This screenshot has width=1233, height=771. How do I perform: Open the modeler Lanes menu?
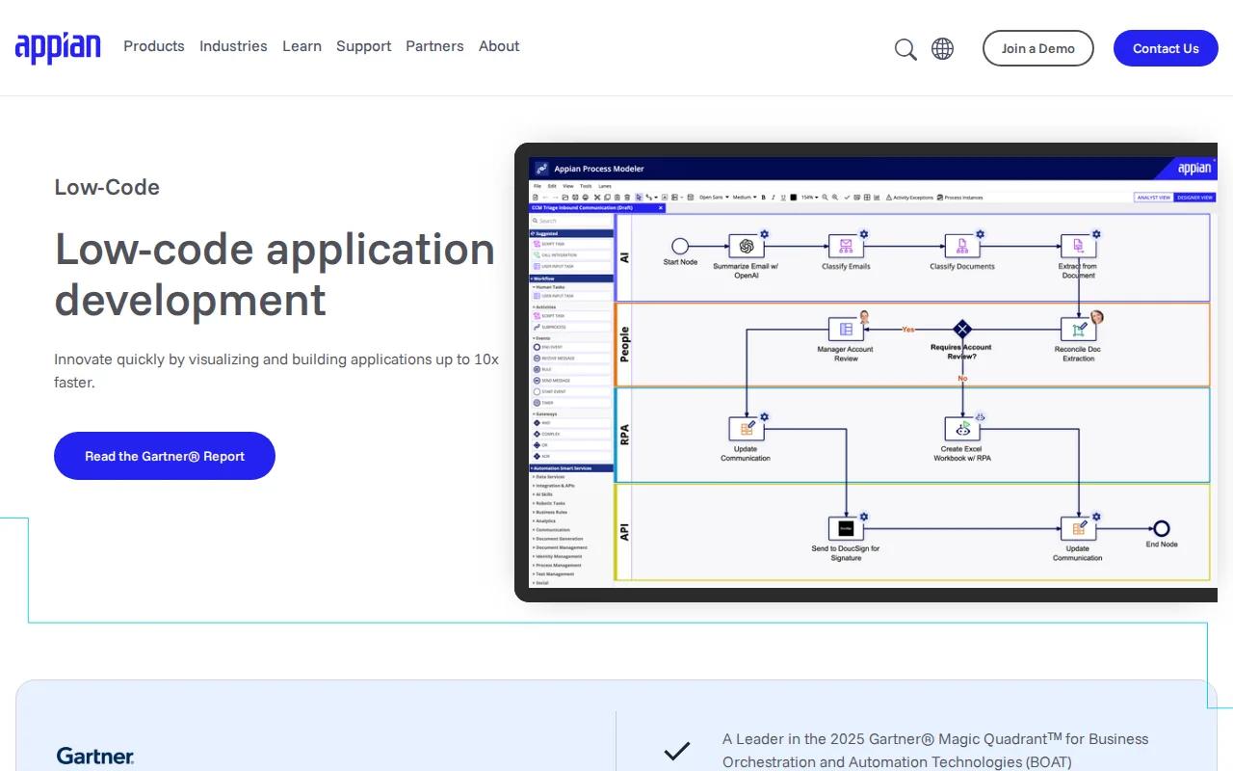point(605,186)
